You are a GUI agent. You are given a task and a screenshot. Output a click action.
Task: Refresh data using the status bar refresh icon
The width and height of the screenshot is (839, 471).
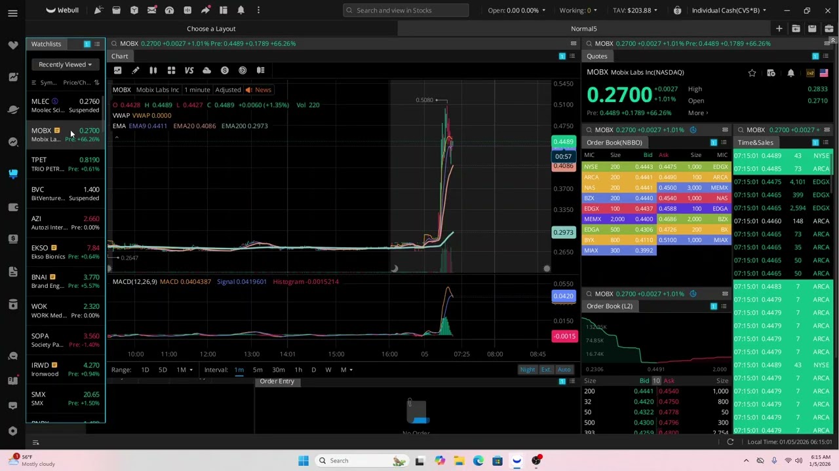(x=730, y=442)
